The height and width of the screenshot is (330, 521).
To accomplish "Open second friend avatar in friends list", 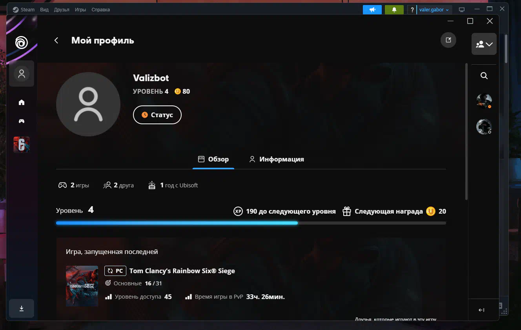I will (484, 127).
